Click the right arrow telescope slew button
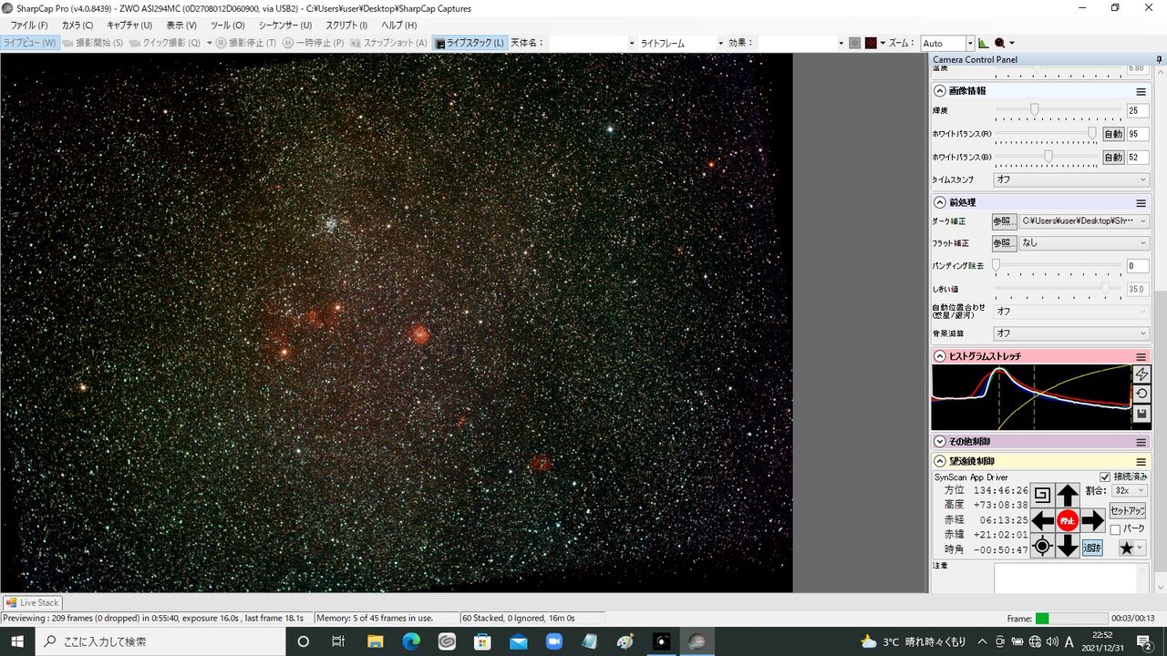Viewport: 1167px width, 656px height. (1093, 521)
